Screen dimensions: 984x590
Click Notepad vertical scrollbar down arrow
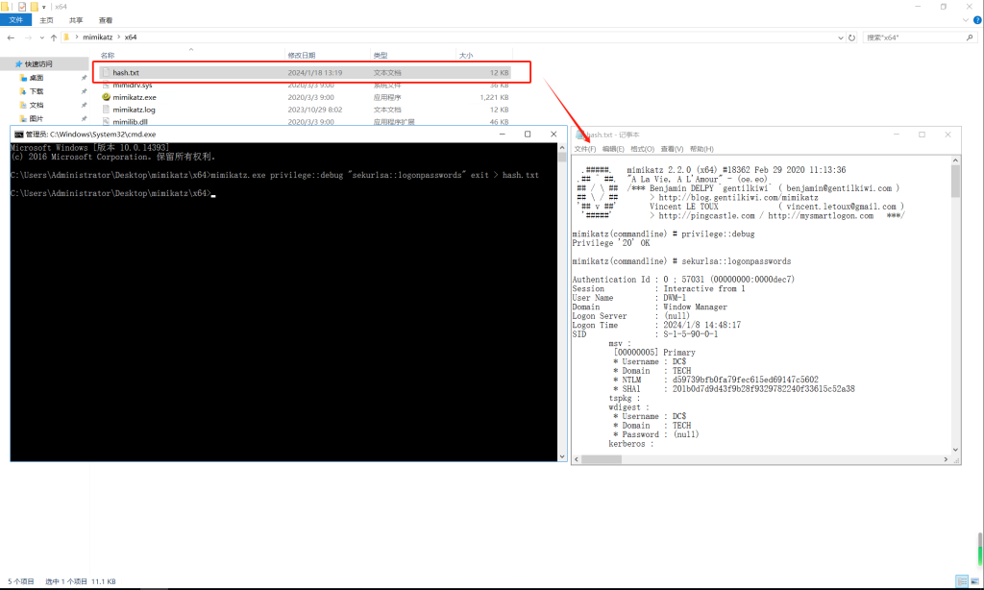[956, 450]
